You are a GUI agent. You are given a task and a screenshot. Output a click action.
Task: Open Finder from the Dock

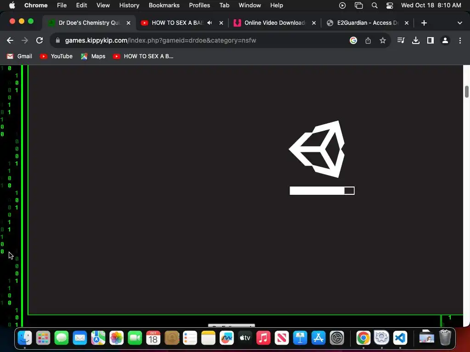(25, 338)
